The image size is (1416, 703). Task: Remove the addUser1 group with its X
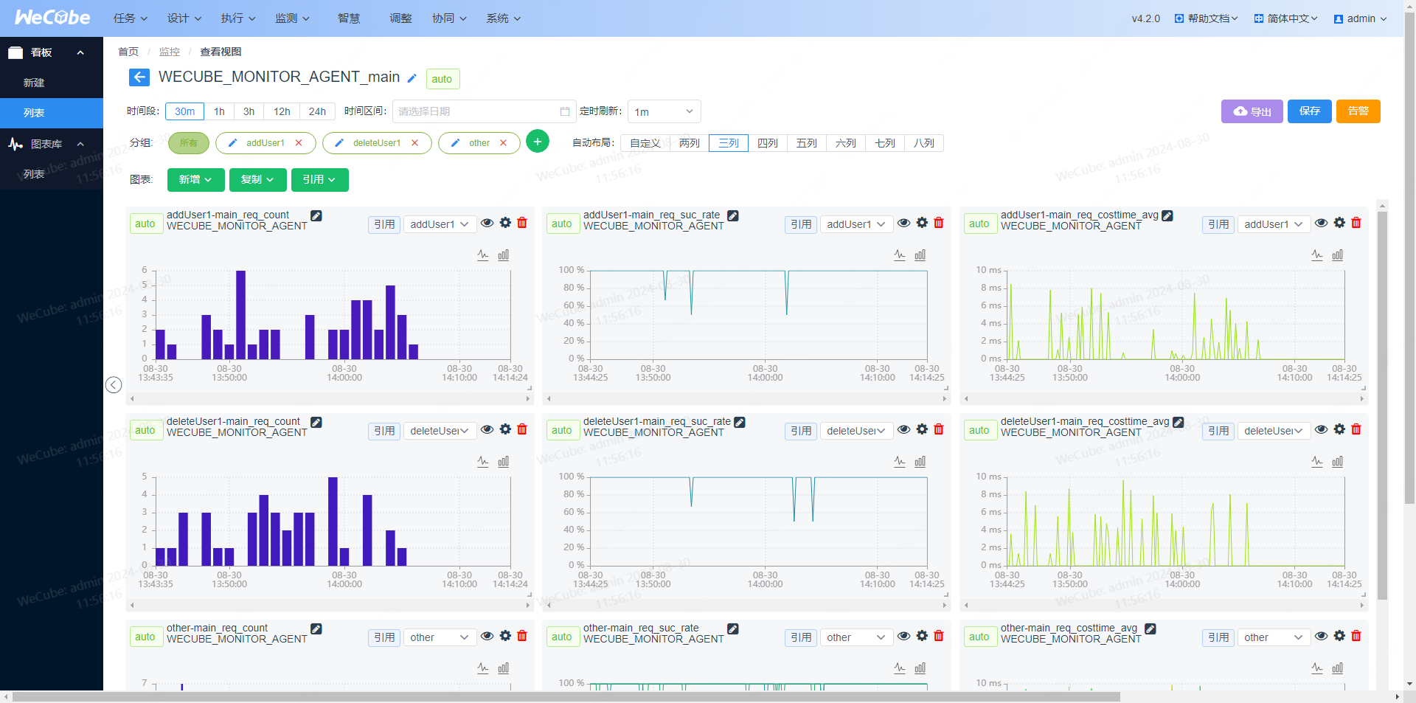tap(299, 143)
